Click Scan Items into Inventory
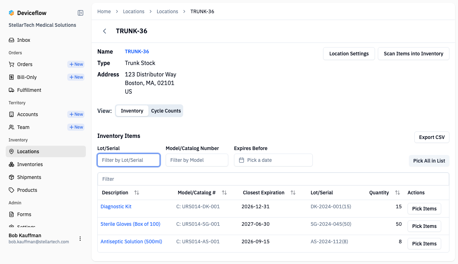 (x=414, y=54)
